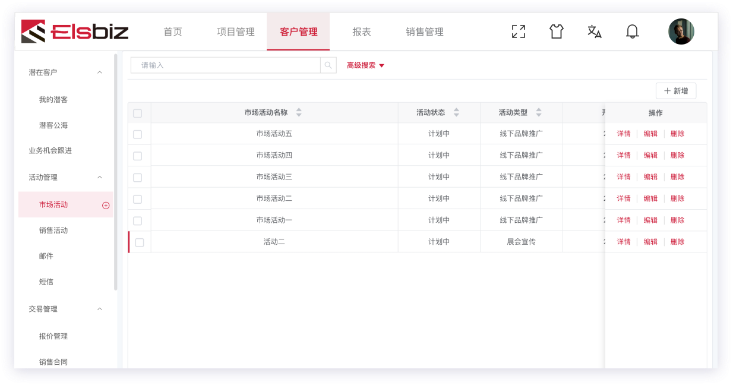Image resolution: width=733 pixels, height=385 pixels.
Task: Open the language translation icon
Action: pyautogui.click(x=595, y=31)
